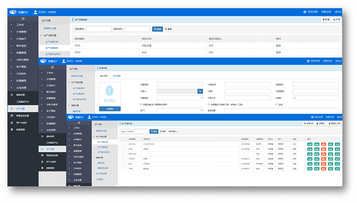Click 设备导入 button in front window
This screenshot has height=203, width=357.
pos(321,123)
